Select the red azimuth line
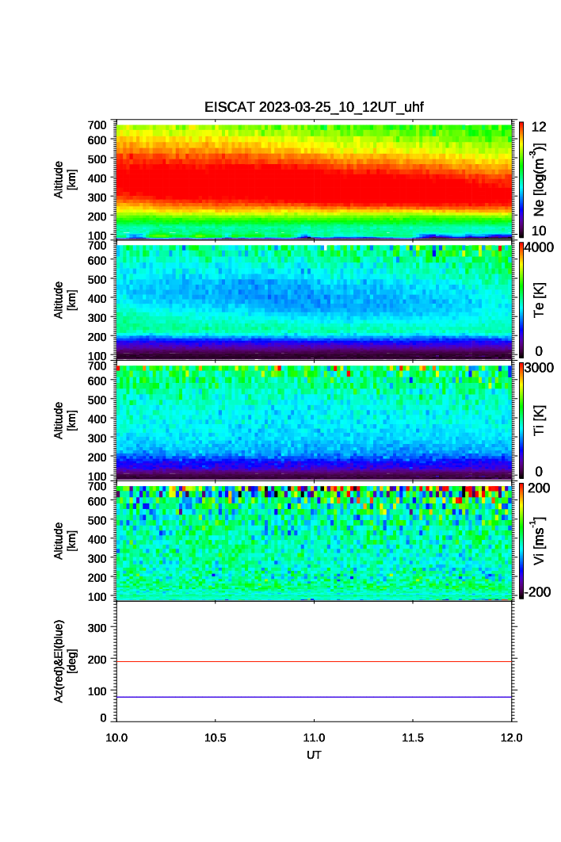The width and height of the screenshot is (561, 842). click(x=315, y=661)
